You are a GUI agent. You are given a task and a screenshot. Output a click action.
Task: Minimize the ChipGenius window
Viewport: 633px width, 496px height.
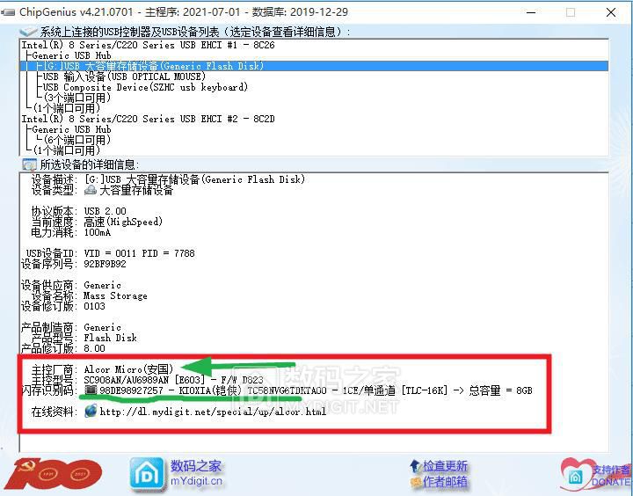point(531,12)
